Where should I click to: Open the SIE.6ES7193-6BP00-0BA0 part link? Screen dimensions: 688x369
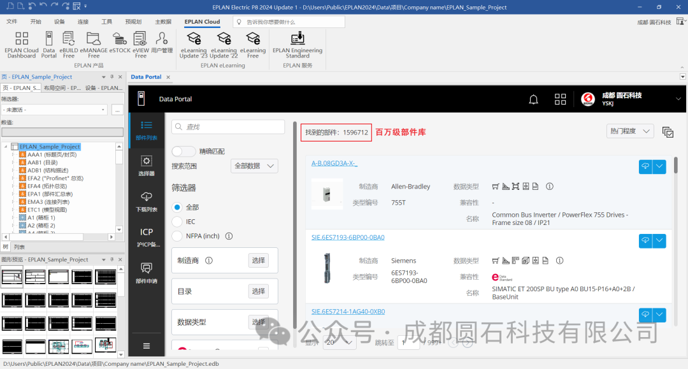point(347,236)
